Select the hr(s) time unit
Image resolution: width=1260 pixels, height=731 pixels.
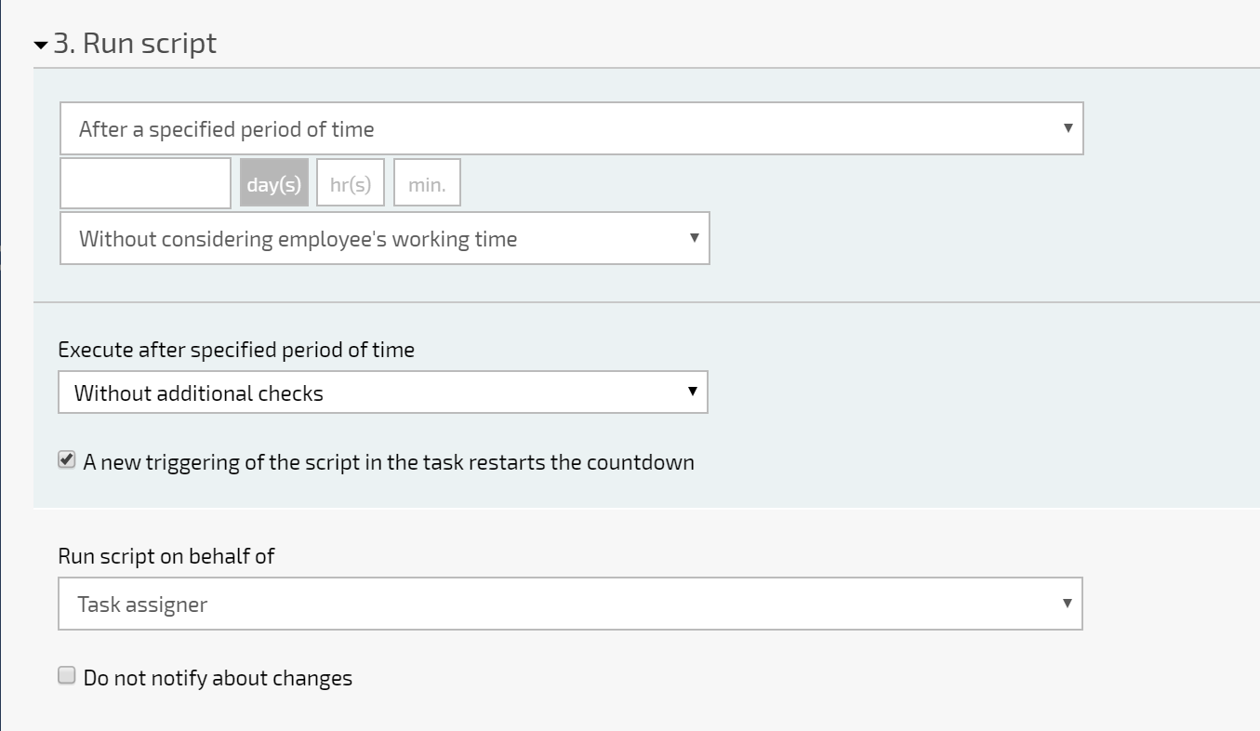[351, 183]
